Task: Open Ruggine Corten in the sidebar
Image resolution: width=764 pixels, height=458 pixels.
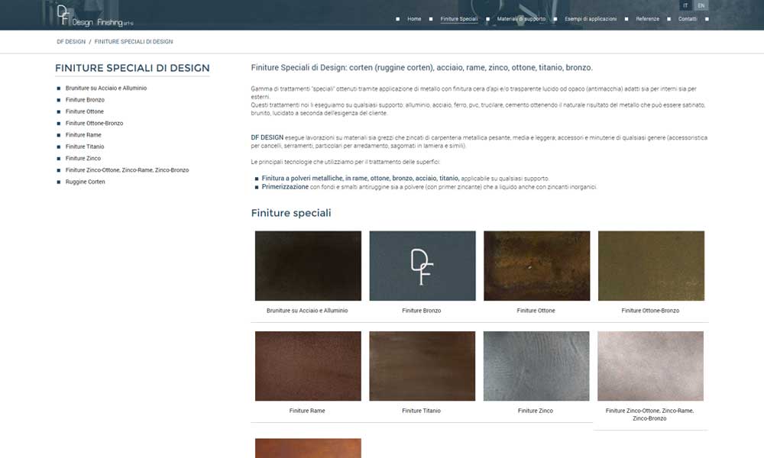Action: click(x=86, y=182)
